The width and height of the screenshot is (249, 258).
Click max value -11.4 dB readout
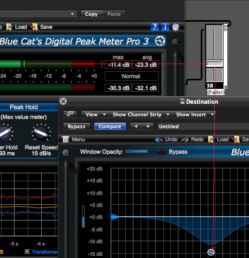(118, 65)
